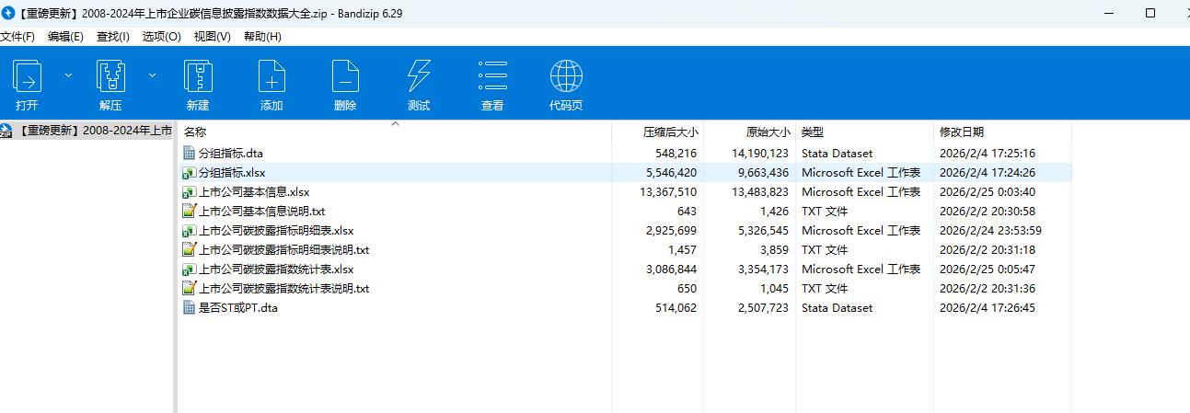Expand the dropdown arrow beside 解压

(x=152, y=75)
